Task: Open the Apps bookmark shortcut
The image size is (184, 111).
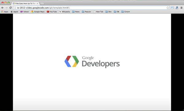Action: pyautogui.click(x=5, y=12)
